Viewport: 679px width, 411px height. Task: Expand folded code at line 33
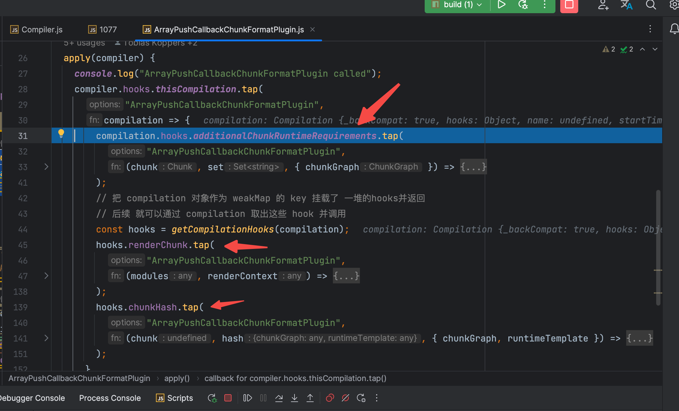coord(46,167)
